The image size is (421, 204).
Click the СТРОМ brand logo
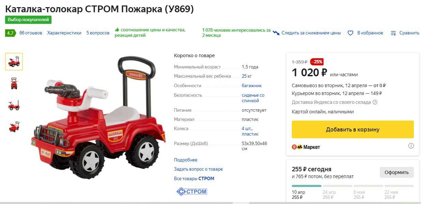(x=192, y=191)
